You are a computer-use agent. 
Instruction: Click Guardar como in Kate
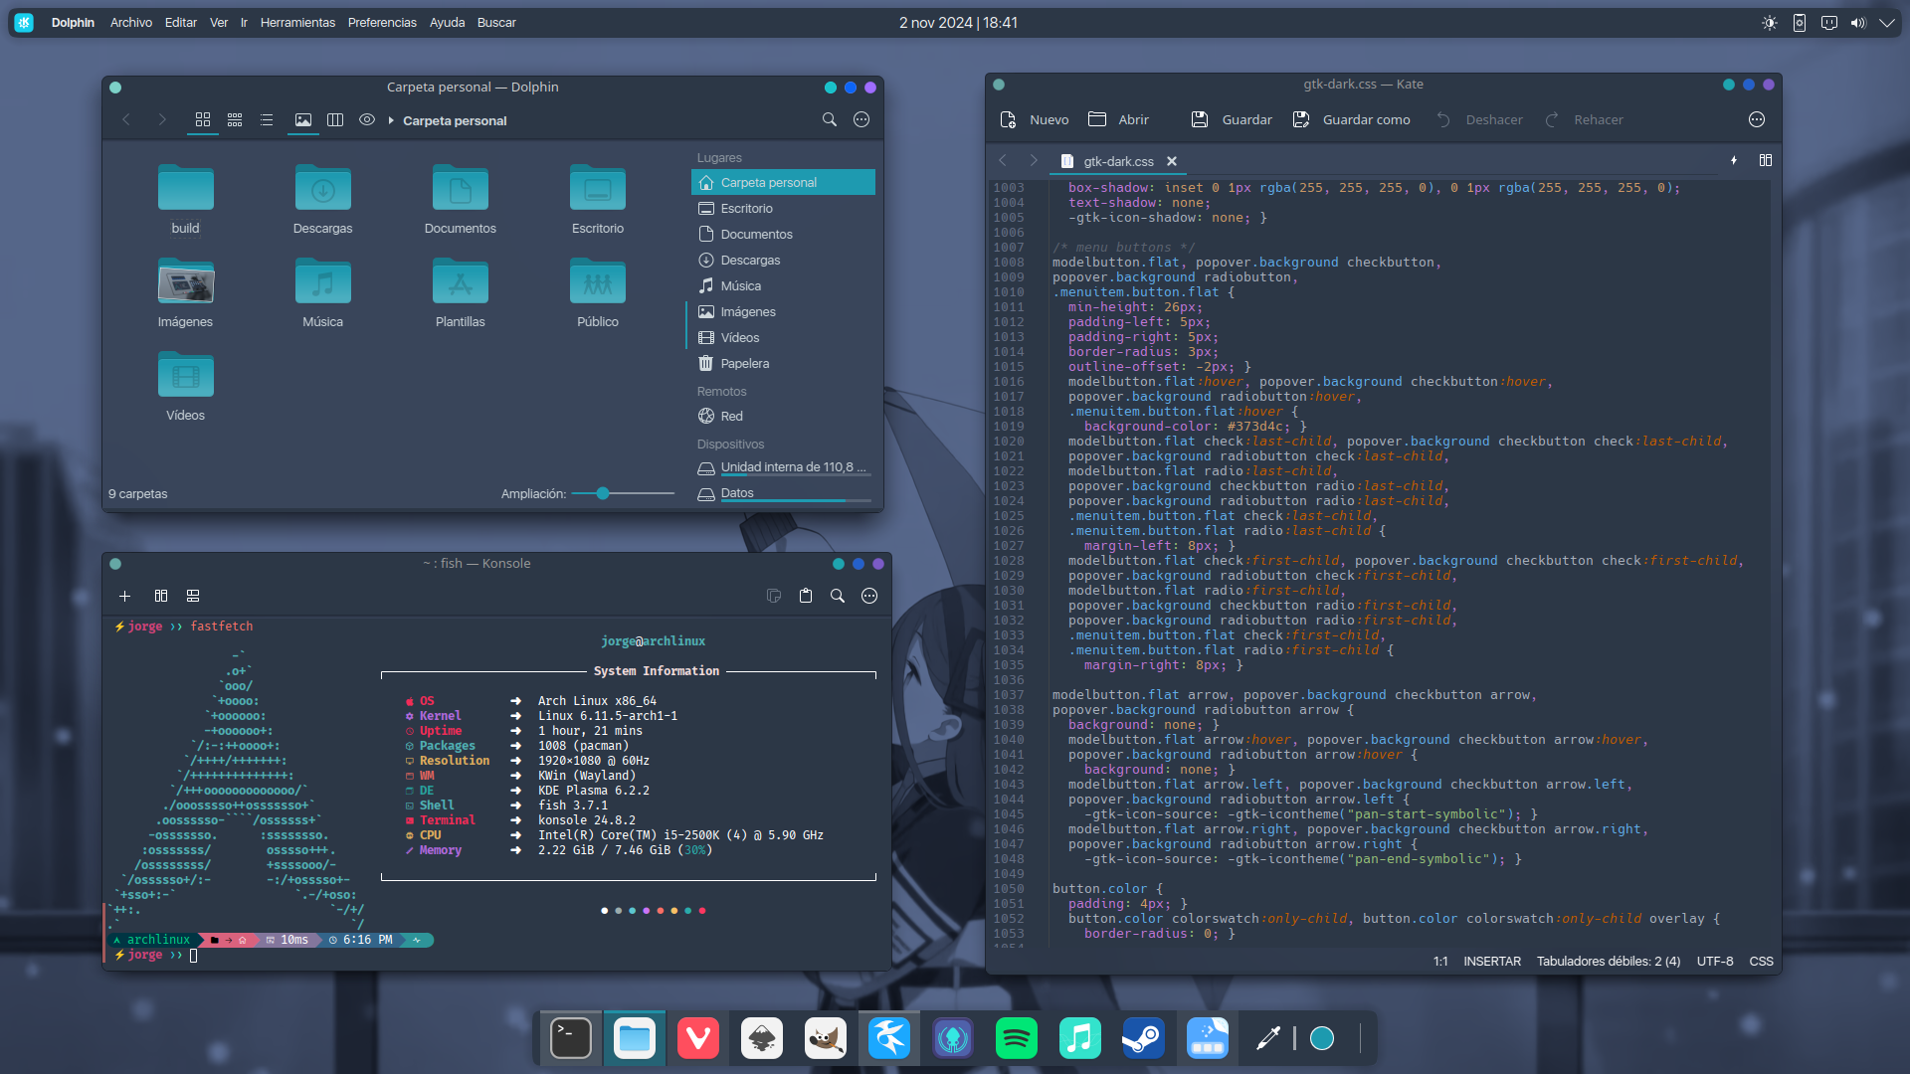coord(1351,119)
